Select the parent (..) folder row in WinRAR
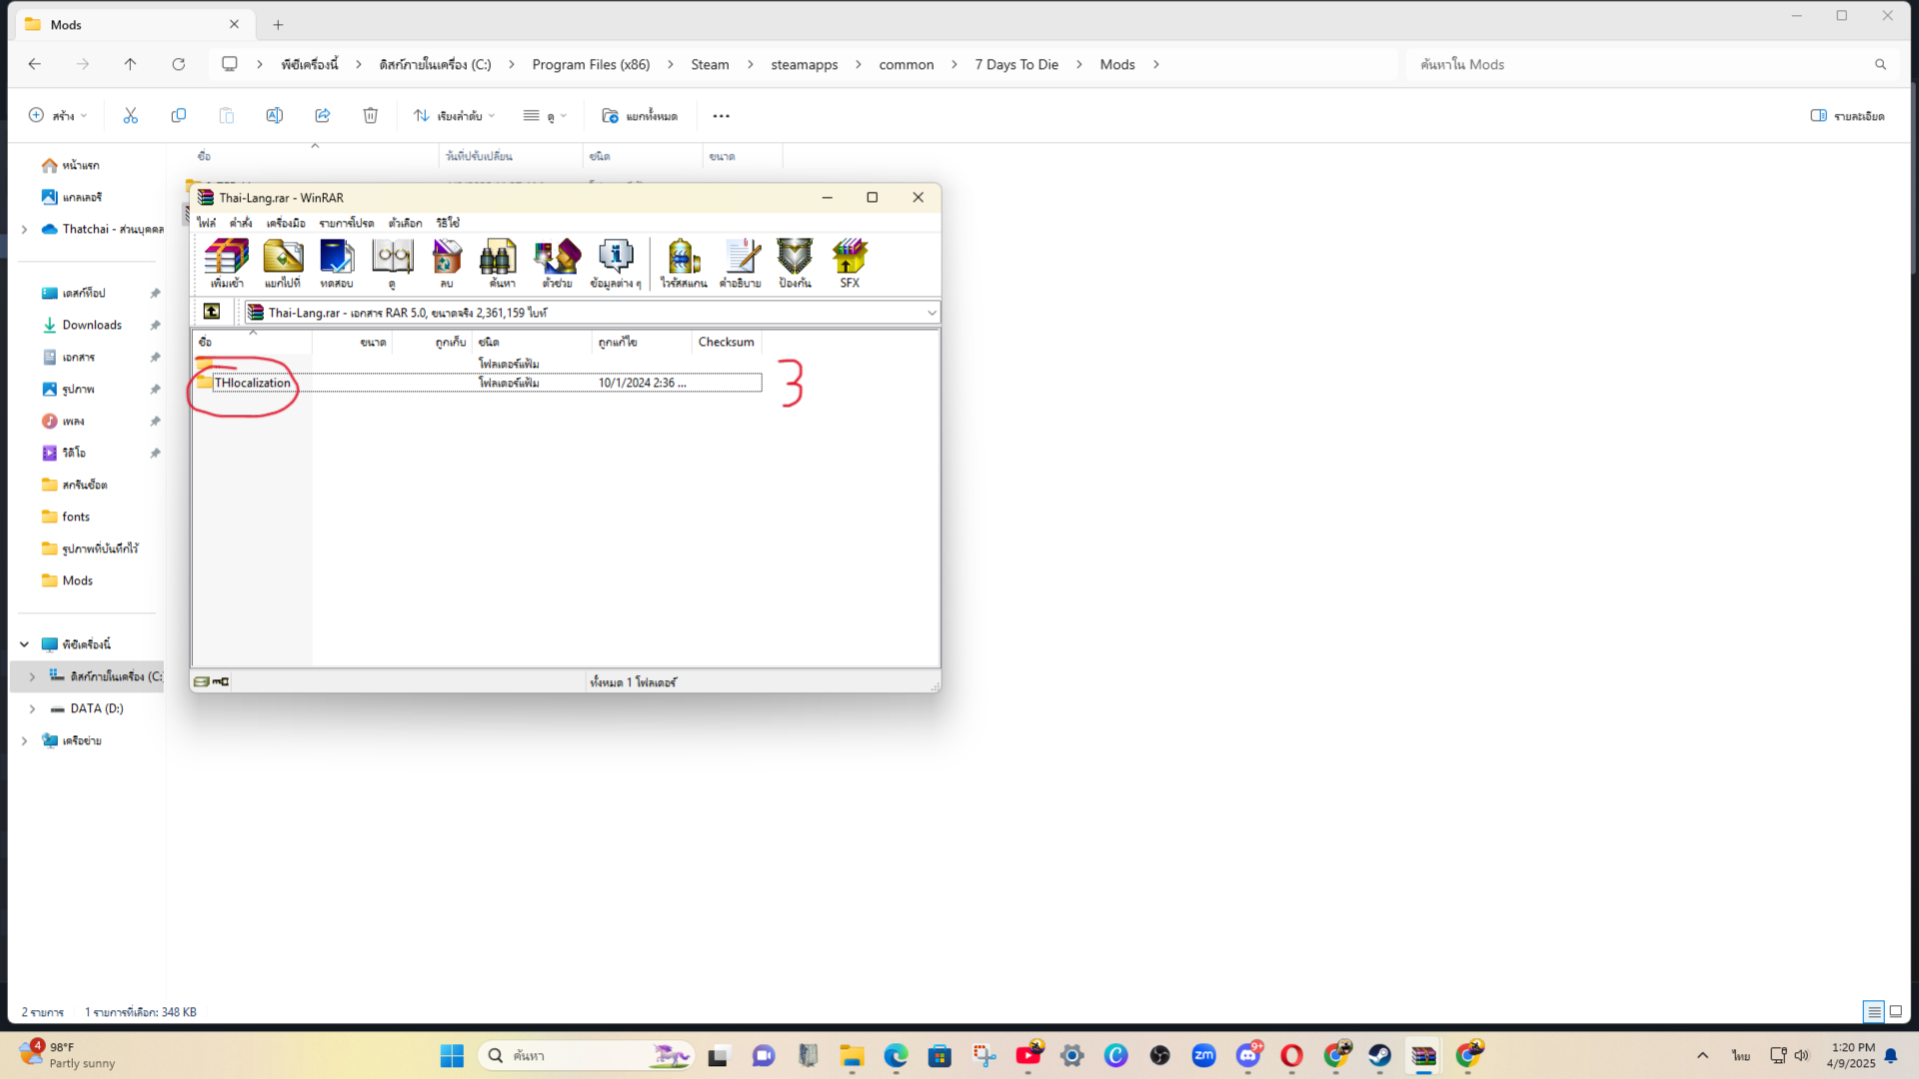This screenshot has width=1919, height=1079. (477, 364)
